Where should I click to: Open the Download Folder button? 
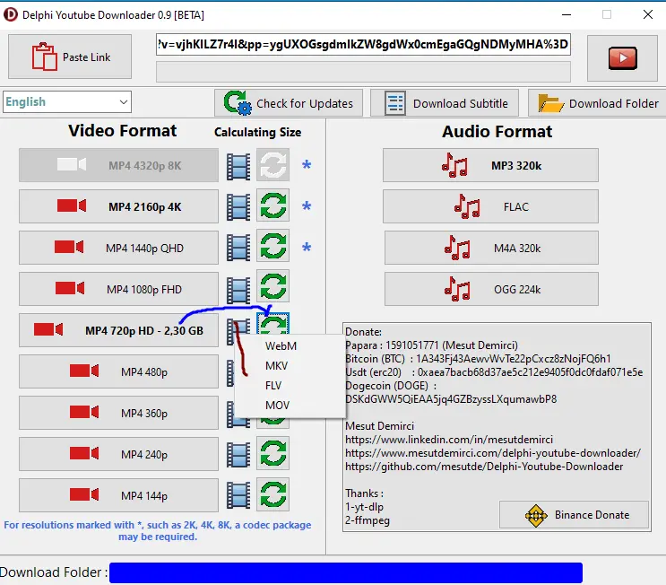597,103
